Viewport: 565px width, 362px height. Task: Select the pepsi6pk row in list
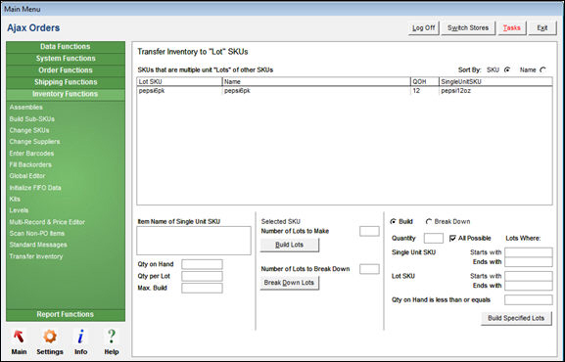(344, 91)
